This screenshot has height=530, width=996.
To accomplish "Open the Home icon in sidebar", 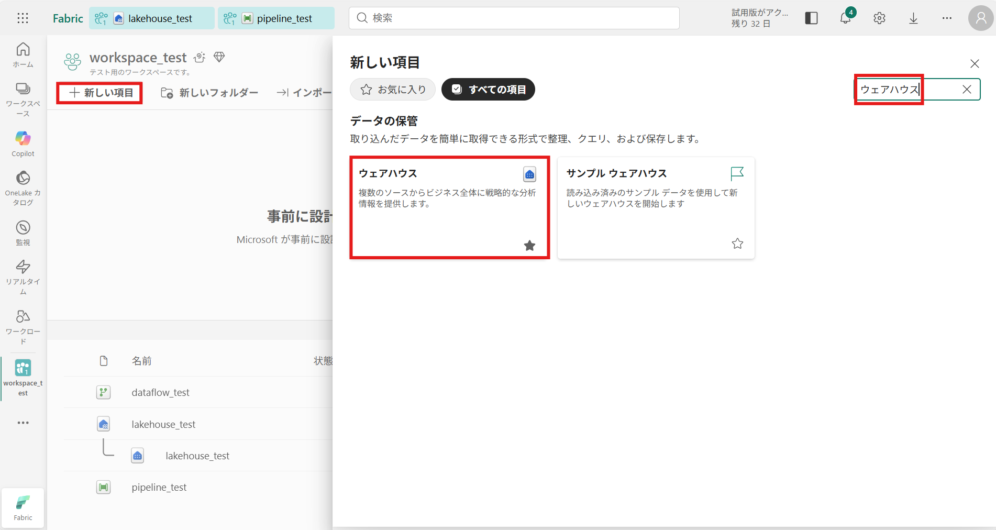I will pyautogui.click(x=23, y=54).
